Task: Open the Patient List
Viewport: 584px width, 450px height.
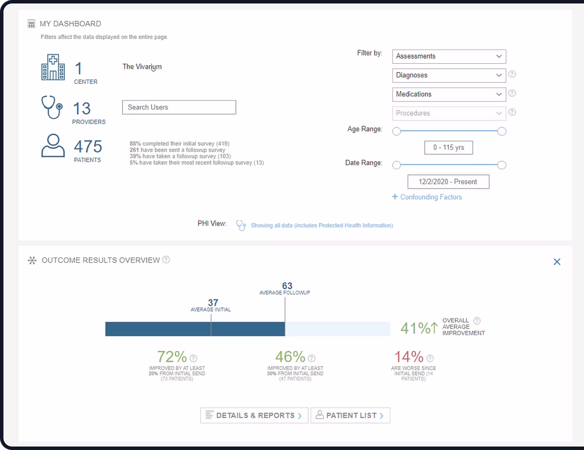Action: (x=350, y=416)
